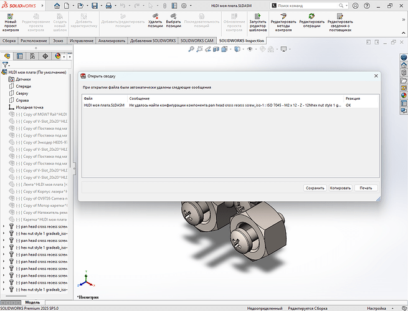Click Копировать button in the summary dialog
The height and width of the screenshot is (311, 408).
pos(340,188)
